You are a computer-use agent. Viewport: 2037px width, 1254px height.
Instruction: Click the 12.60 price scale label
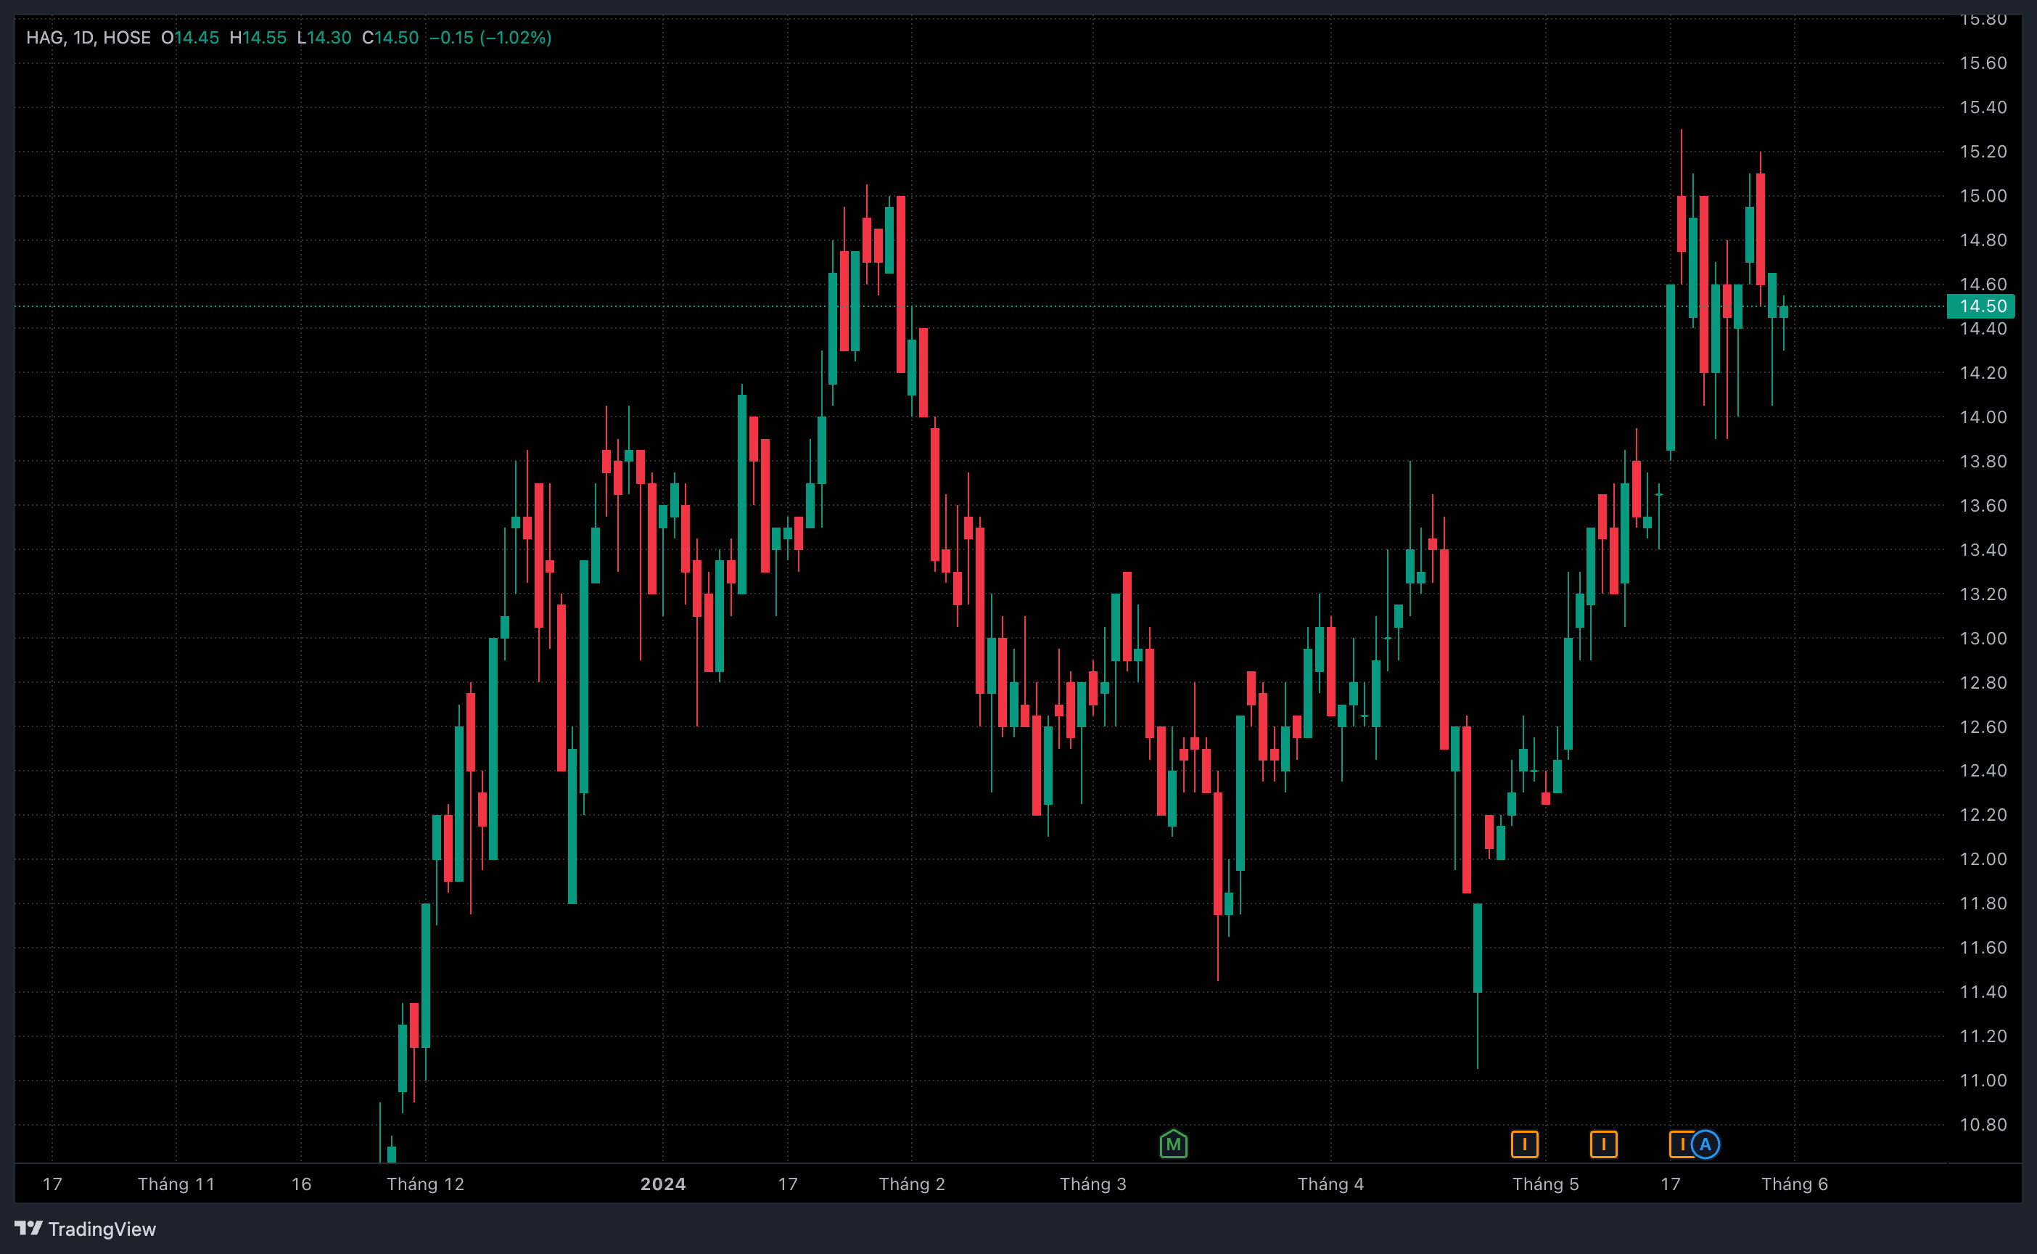tap(1983, 726)
